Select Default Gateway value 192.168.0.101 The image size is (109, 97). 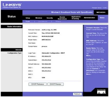[46, 64]
